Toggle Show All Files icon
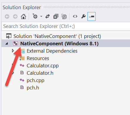Screen dimensions: 130x115 (x=64, y=16)
